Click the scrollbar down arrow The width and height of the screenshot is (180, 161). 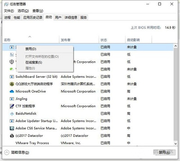point(176,144)
